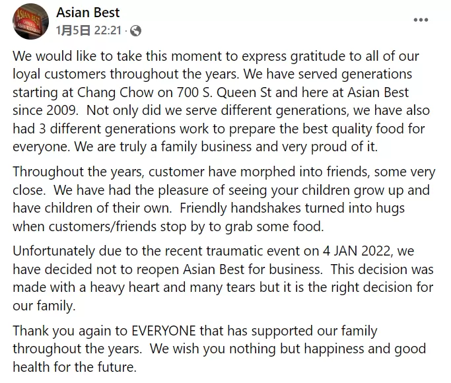Image resolution: width=451 pixels, height=383 pixels.
Task: Open the three-dot post options menu
Action: (x=421, y=20)
